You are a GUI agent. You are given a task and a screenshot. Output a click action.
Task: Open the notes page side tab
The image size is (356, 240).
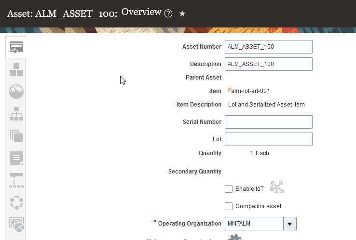coord(16,158)
